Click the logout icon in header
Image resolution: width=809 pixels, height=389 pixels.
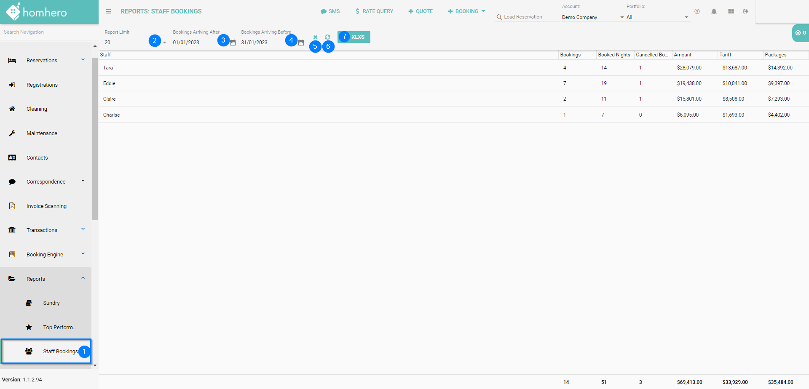(x=746, y=11)
